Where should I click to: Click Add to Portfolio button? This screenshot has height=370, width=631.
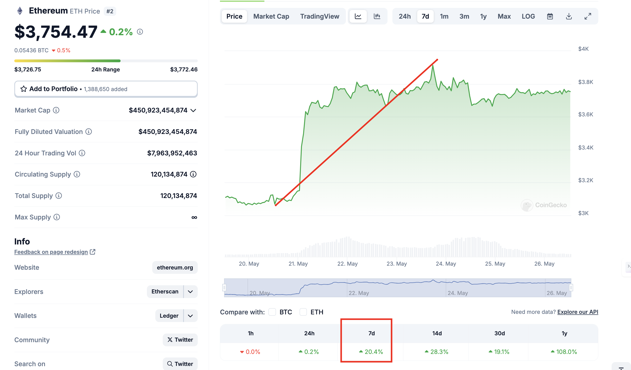tap(106, 89)
